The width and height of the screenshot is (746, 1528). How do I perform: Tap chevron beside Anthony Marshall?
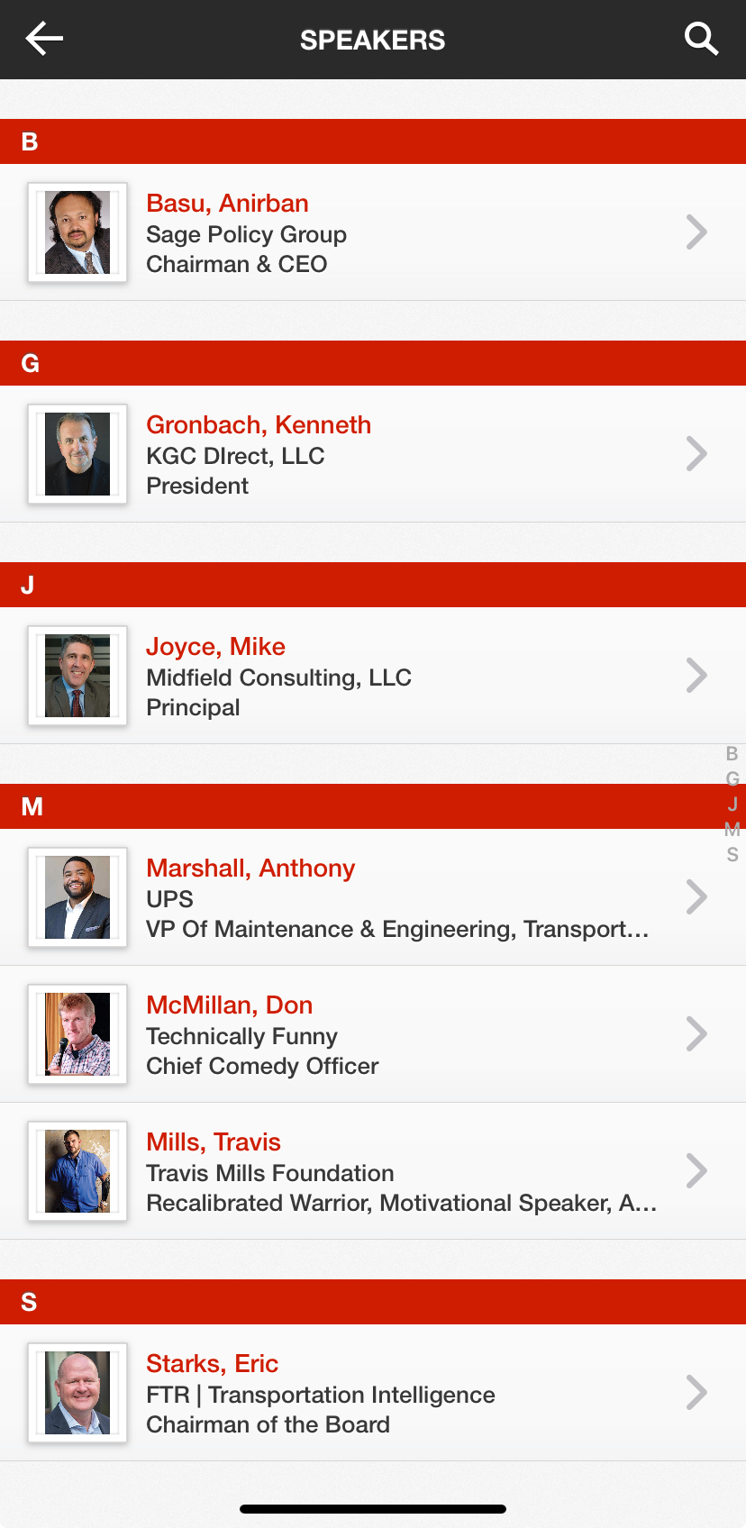(696, 897)
